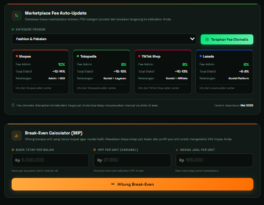
Task: Click the check icon in Terapkan Fee Otomatis
Action: coord(207,39)
